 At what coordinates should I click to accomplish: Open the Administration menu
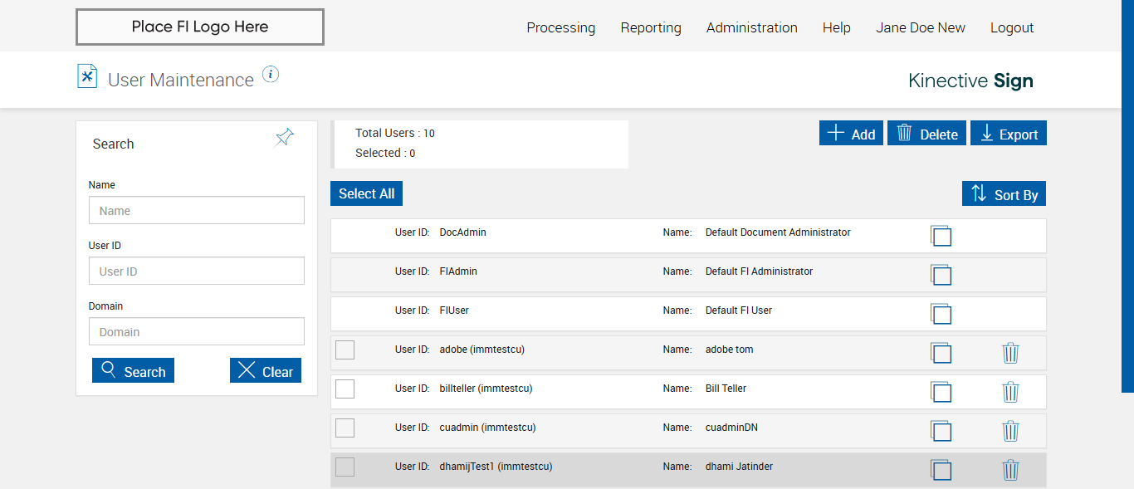(x=751, y=27)
